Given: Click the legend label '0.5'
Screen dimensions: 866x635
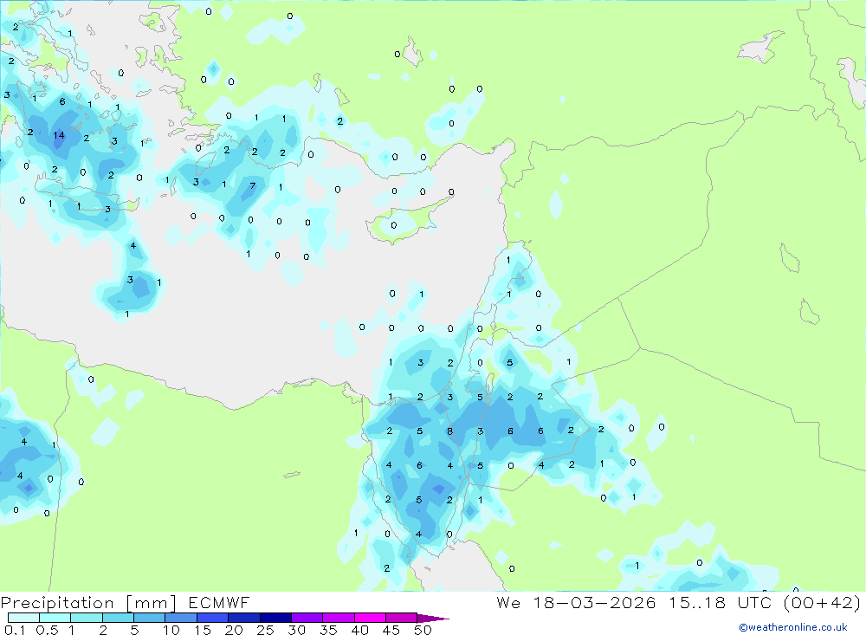Looking at the screenshot, I should pos(47,630).
